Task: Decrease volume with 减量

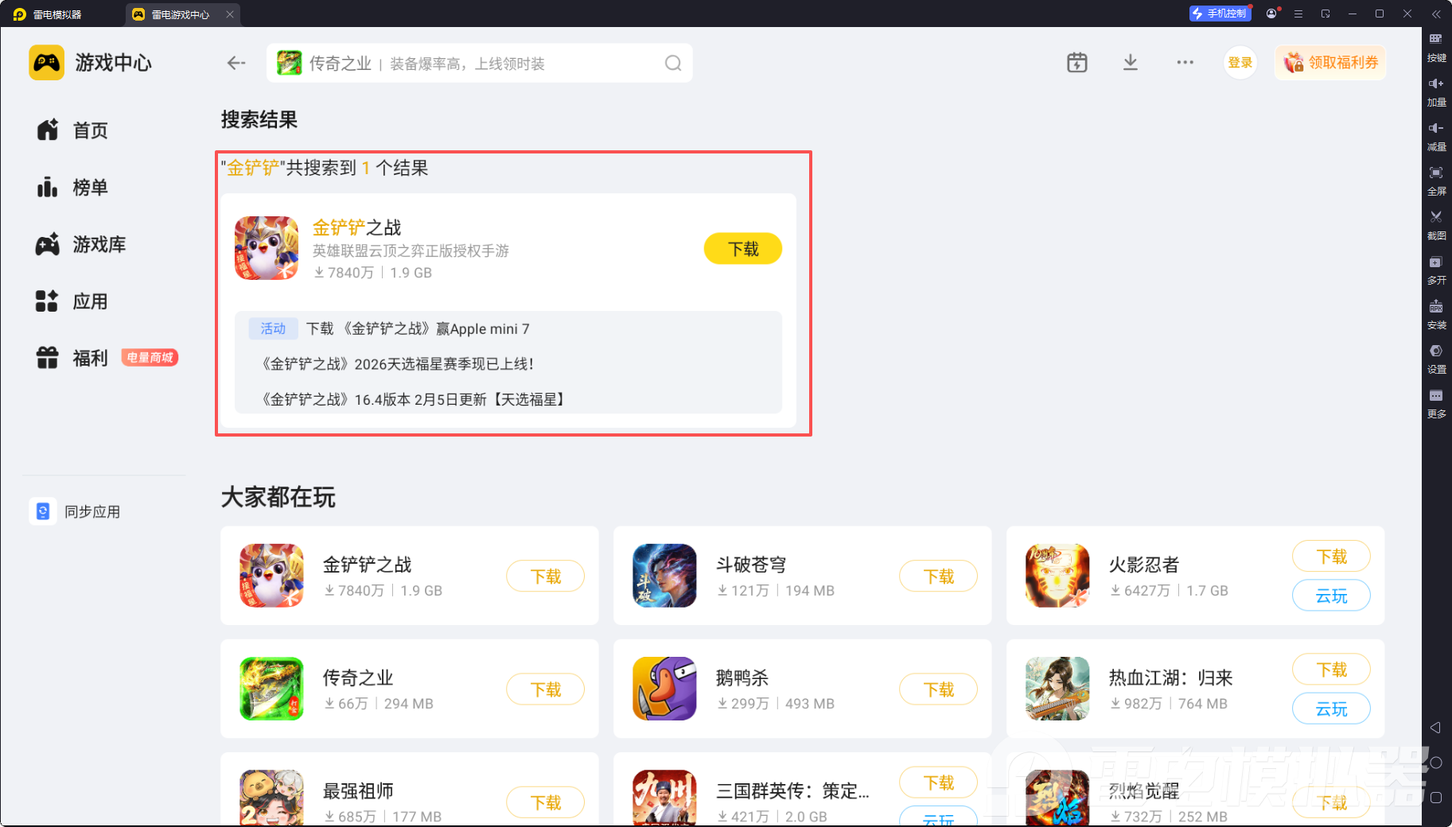Action: (x=1436, y=137)
